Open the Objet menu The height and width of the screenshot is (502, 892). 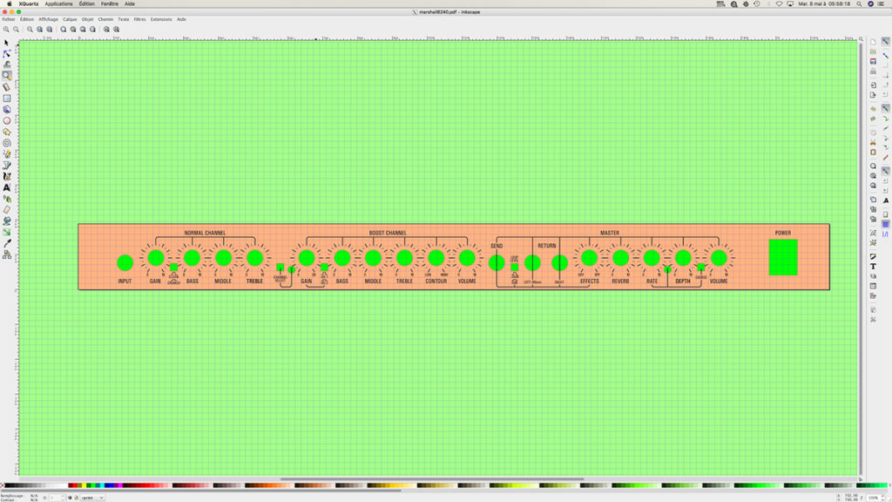coord(87,19)
